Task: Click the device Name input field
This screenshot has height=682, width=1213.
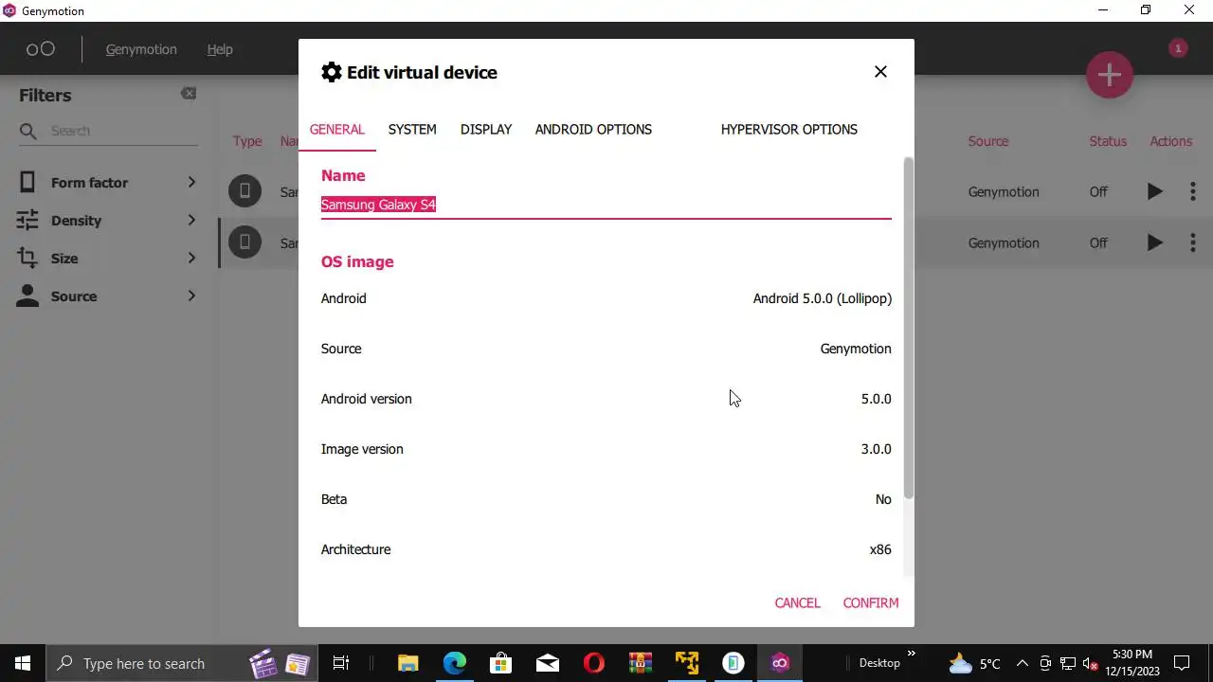Action: (606, 205)
